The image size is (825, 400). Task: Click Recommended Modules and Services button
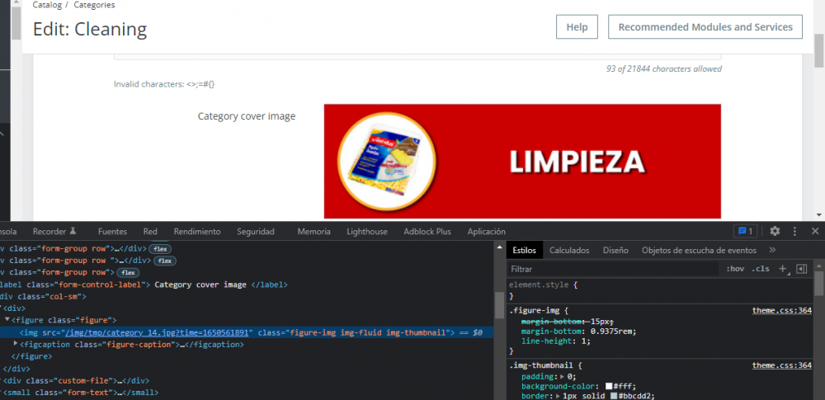coord(705,27)
